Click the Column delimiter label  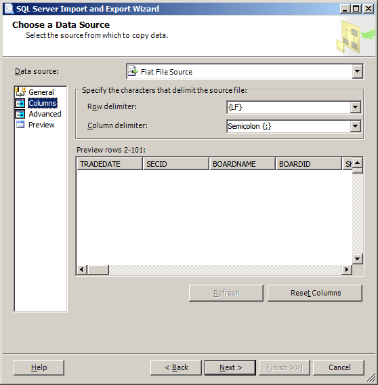117,125
